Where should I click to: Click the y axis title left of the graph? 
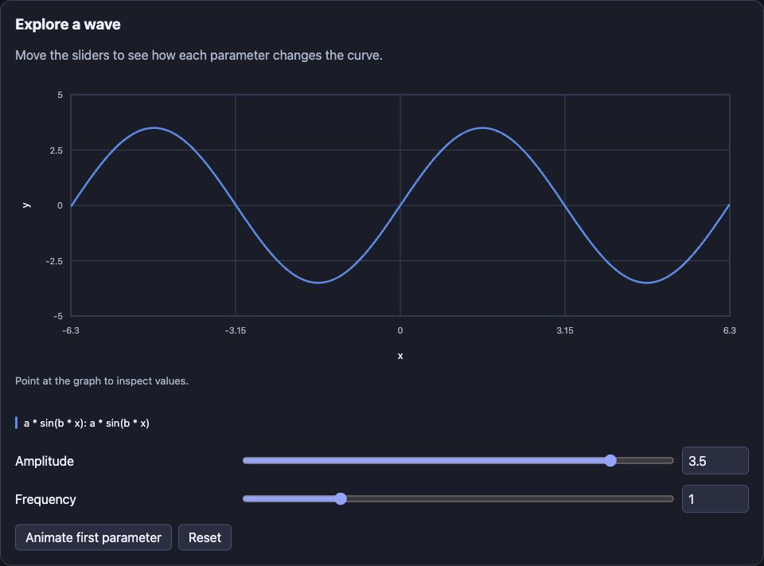(27, 205)
